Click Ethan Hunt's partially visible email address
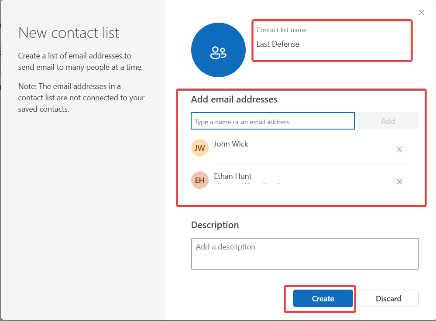Screen dimensions: 436x321 [x=247, y=184]
